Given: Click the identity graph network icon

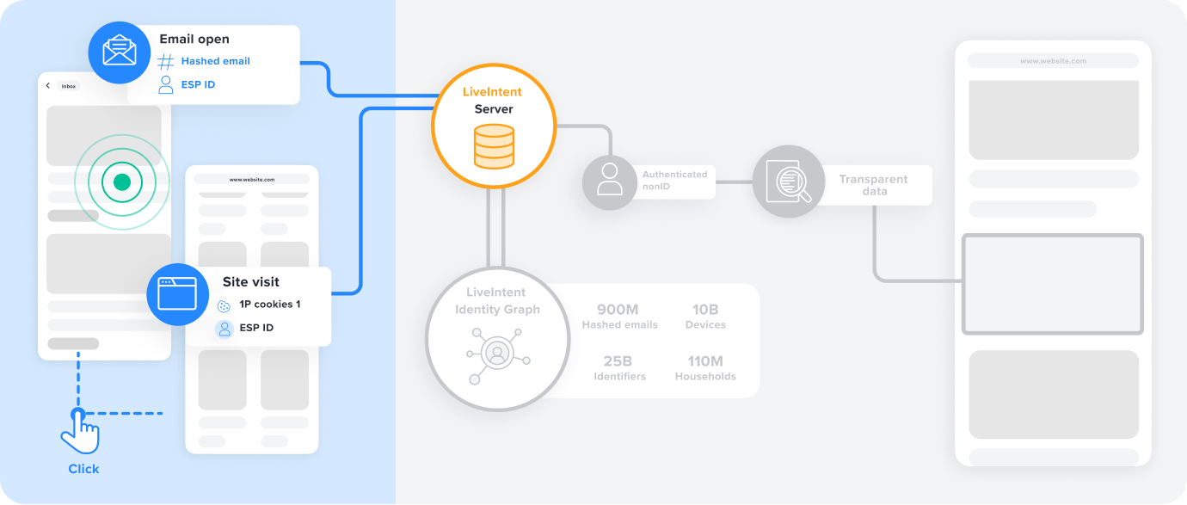Looking at the screenshot, I should [x=496, y=354].
